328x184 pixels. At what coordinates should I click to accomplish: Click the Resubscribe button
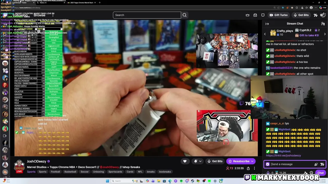tap(239, 161)
